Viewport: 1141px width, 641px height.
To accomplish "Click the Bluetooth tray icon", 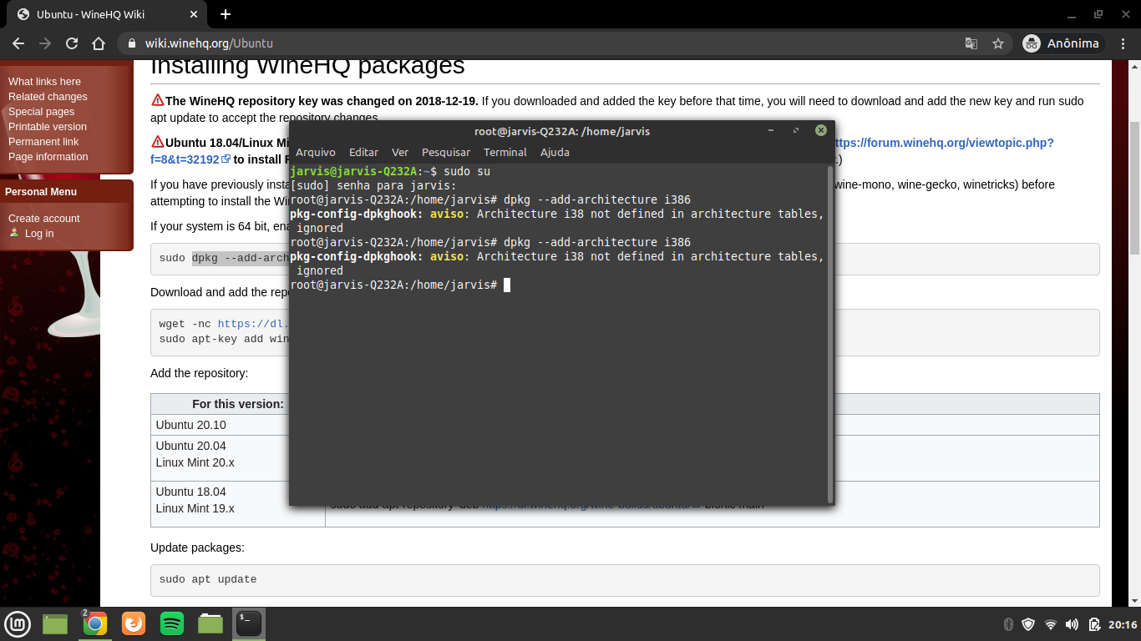I will pos(1008,624).
